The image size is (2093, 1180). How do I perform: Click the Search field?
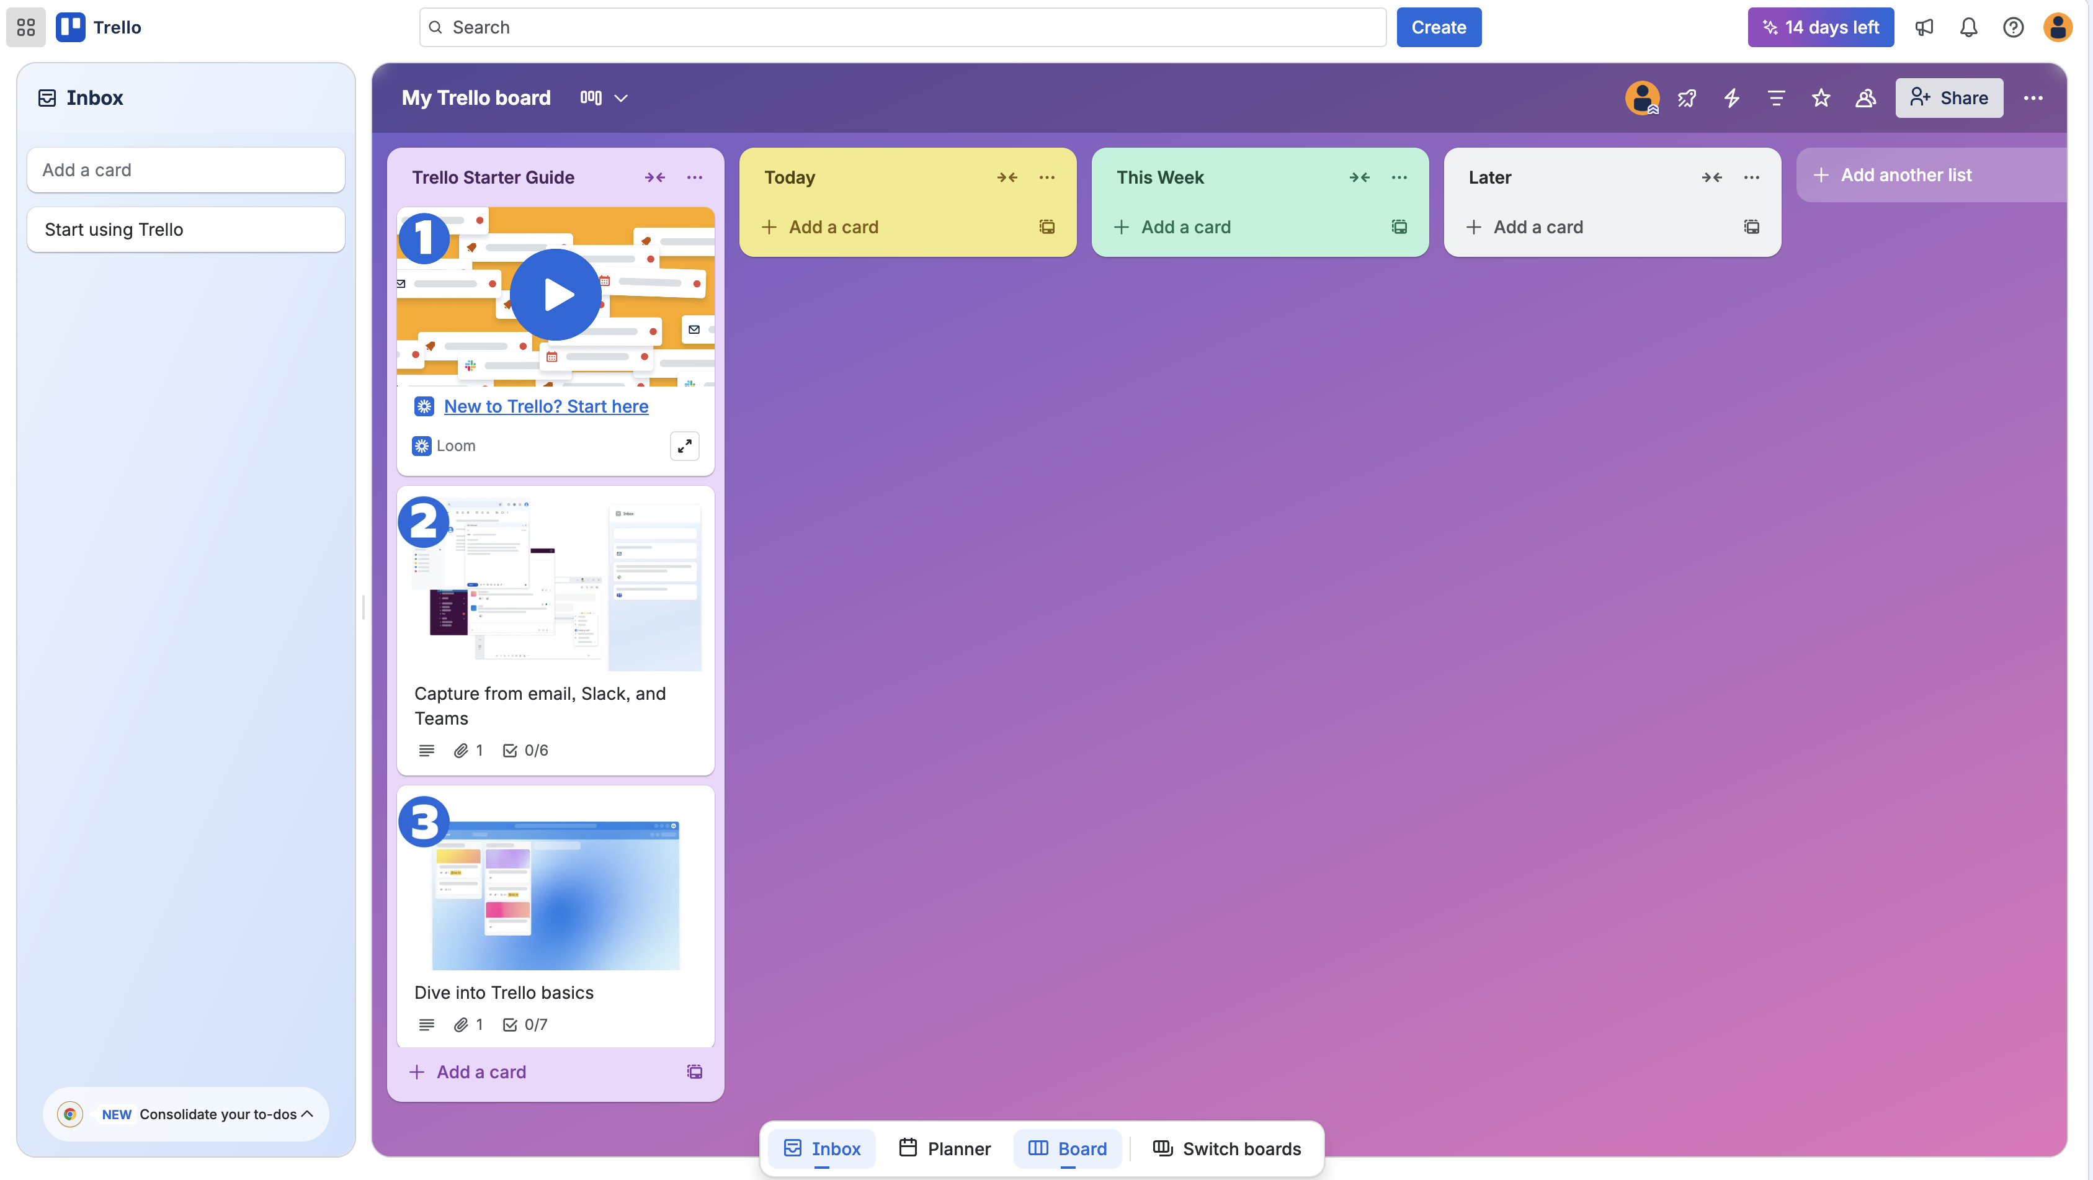point(902,28)
